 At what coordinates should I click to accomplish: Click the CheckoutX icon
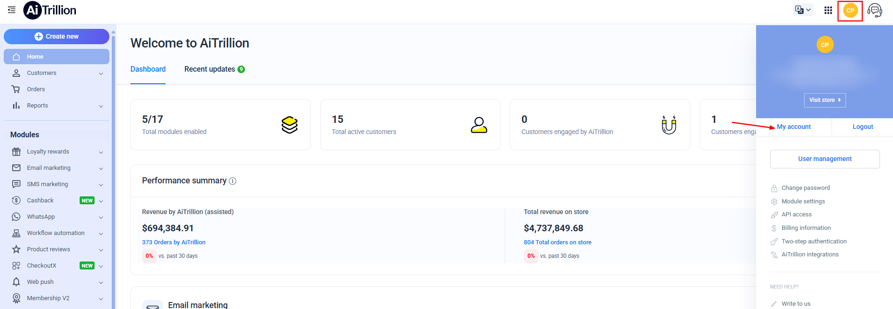click(16, 266)
